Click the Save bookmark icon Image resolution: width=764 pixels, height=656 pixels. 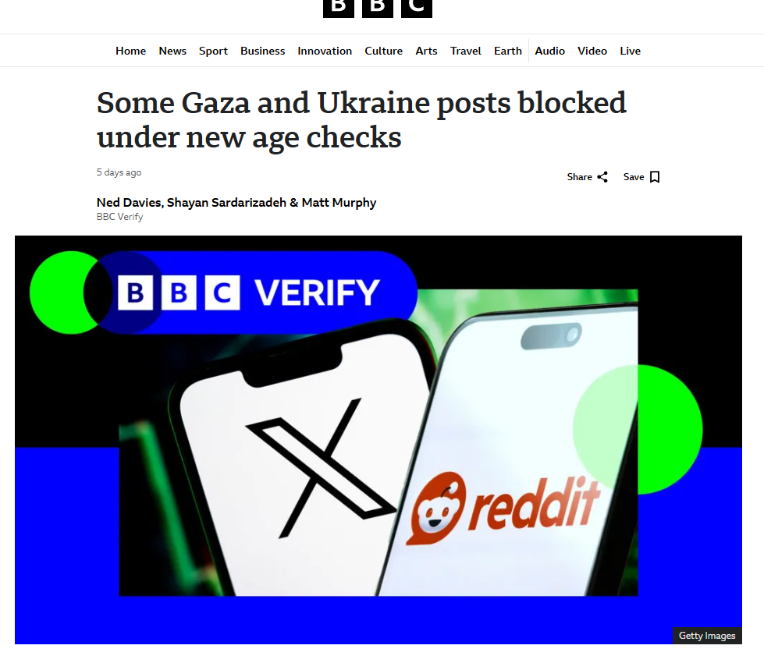pyautogui.click(x=655, y=177)
